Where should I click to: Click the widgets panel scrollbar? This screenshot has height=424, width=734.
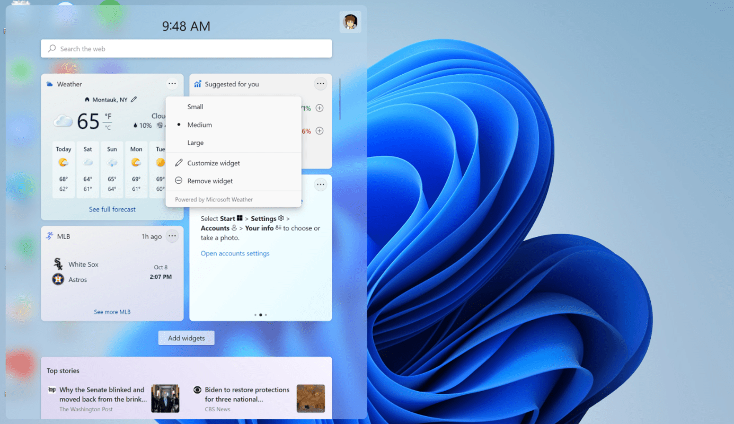point(340,99)
